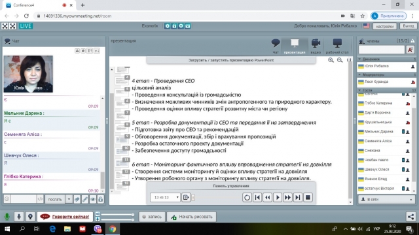Zoom out of the presentation slide
Viewport: 419px width, 235px height.
[340, 60]
